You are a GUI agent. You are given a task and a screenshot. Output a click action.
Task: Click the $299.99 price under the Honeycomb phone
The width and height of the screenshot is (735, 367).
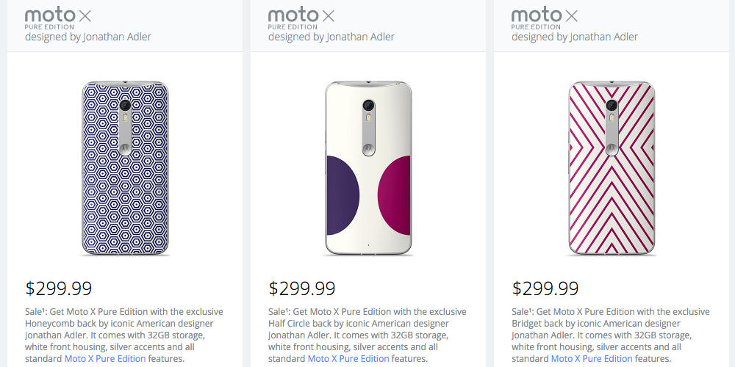[x=59, y=288]
